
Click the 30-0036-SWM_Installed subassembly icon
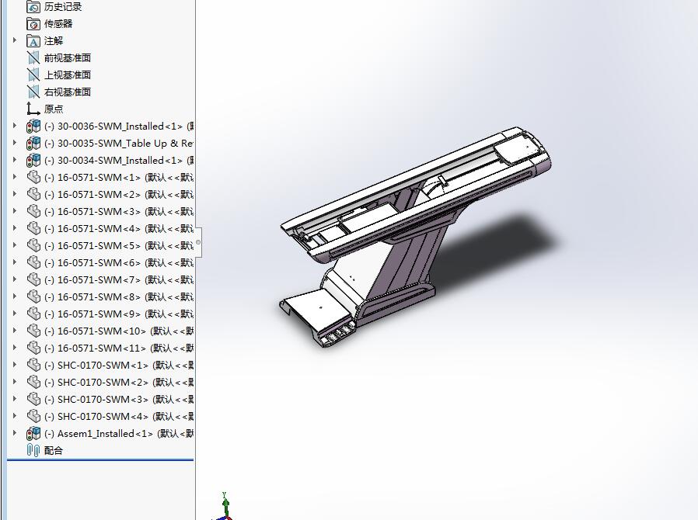pyautogui.click(x=33, y=126)
